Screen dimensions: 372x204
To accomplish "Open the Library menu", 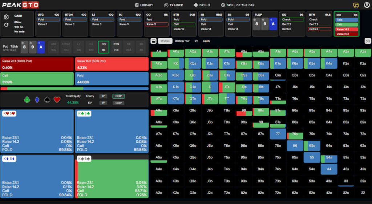I will [x=144, y=5].
